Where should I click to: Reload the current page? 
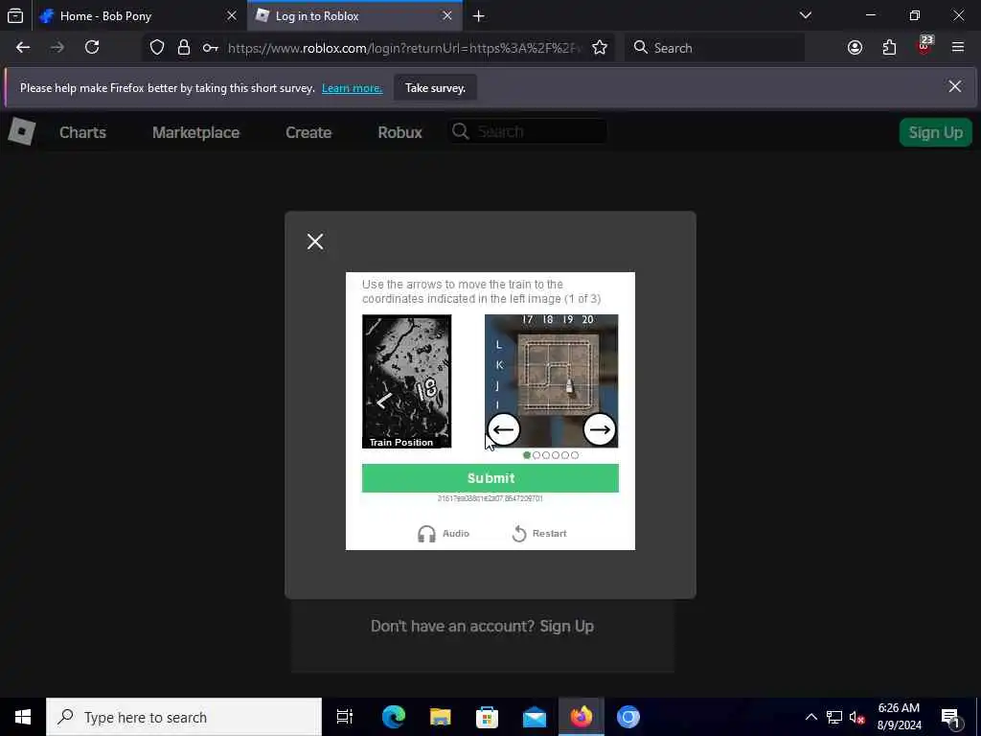(x=92, y=48)
